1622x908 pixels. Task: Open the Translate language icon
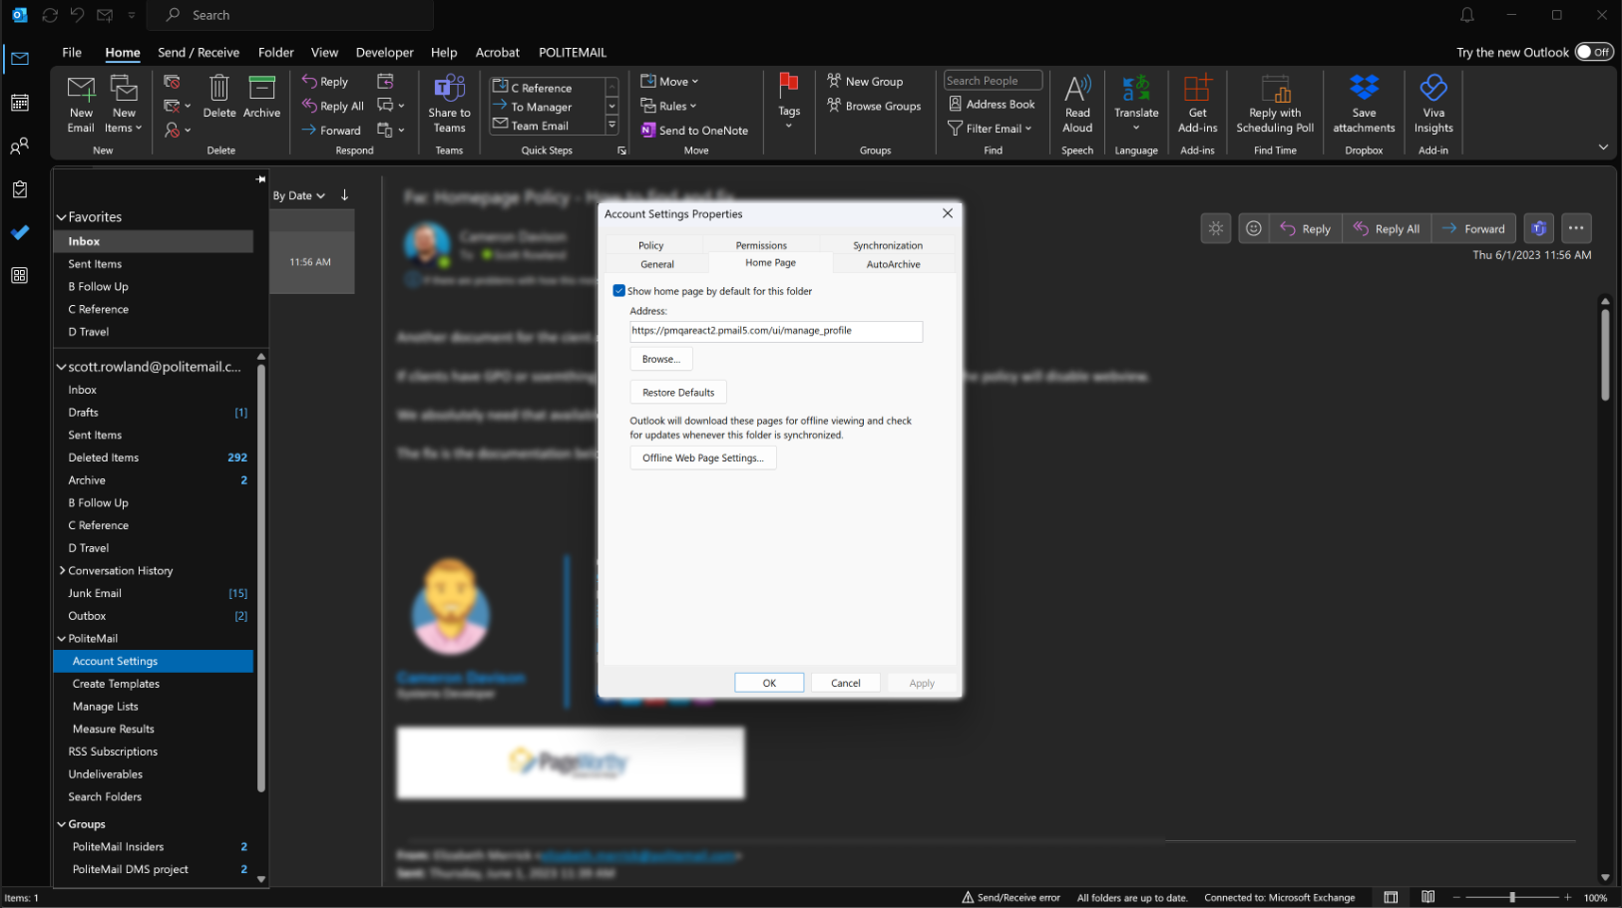[x=1136, y=89]
